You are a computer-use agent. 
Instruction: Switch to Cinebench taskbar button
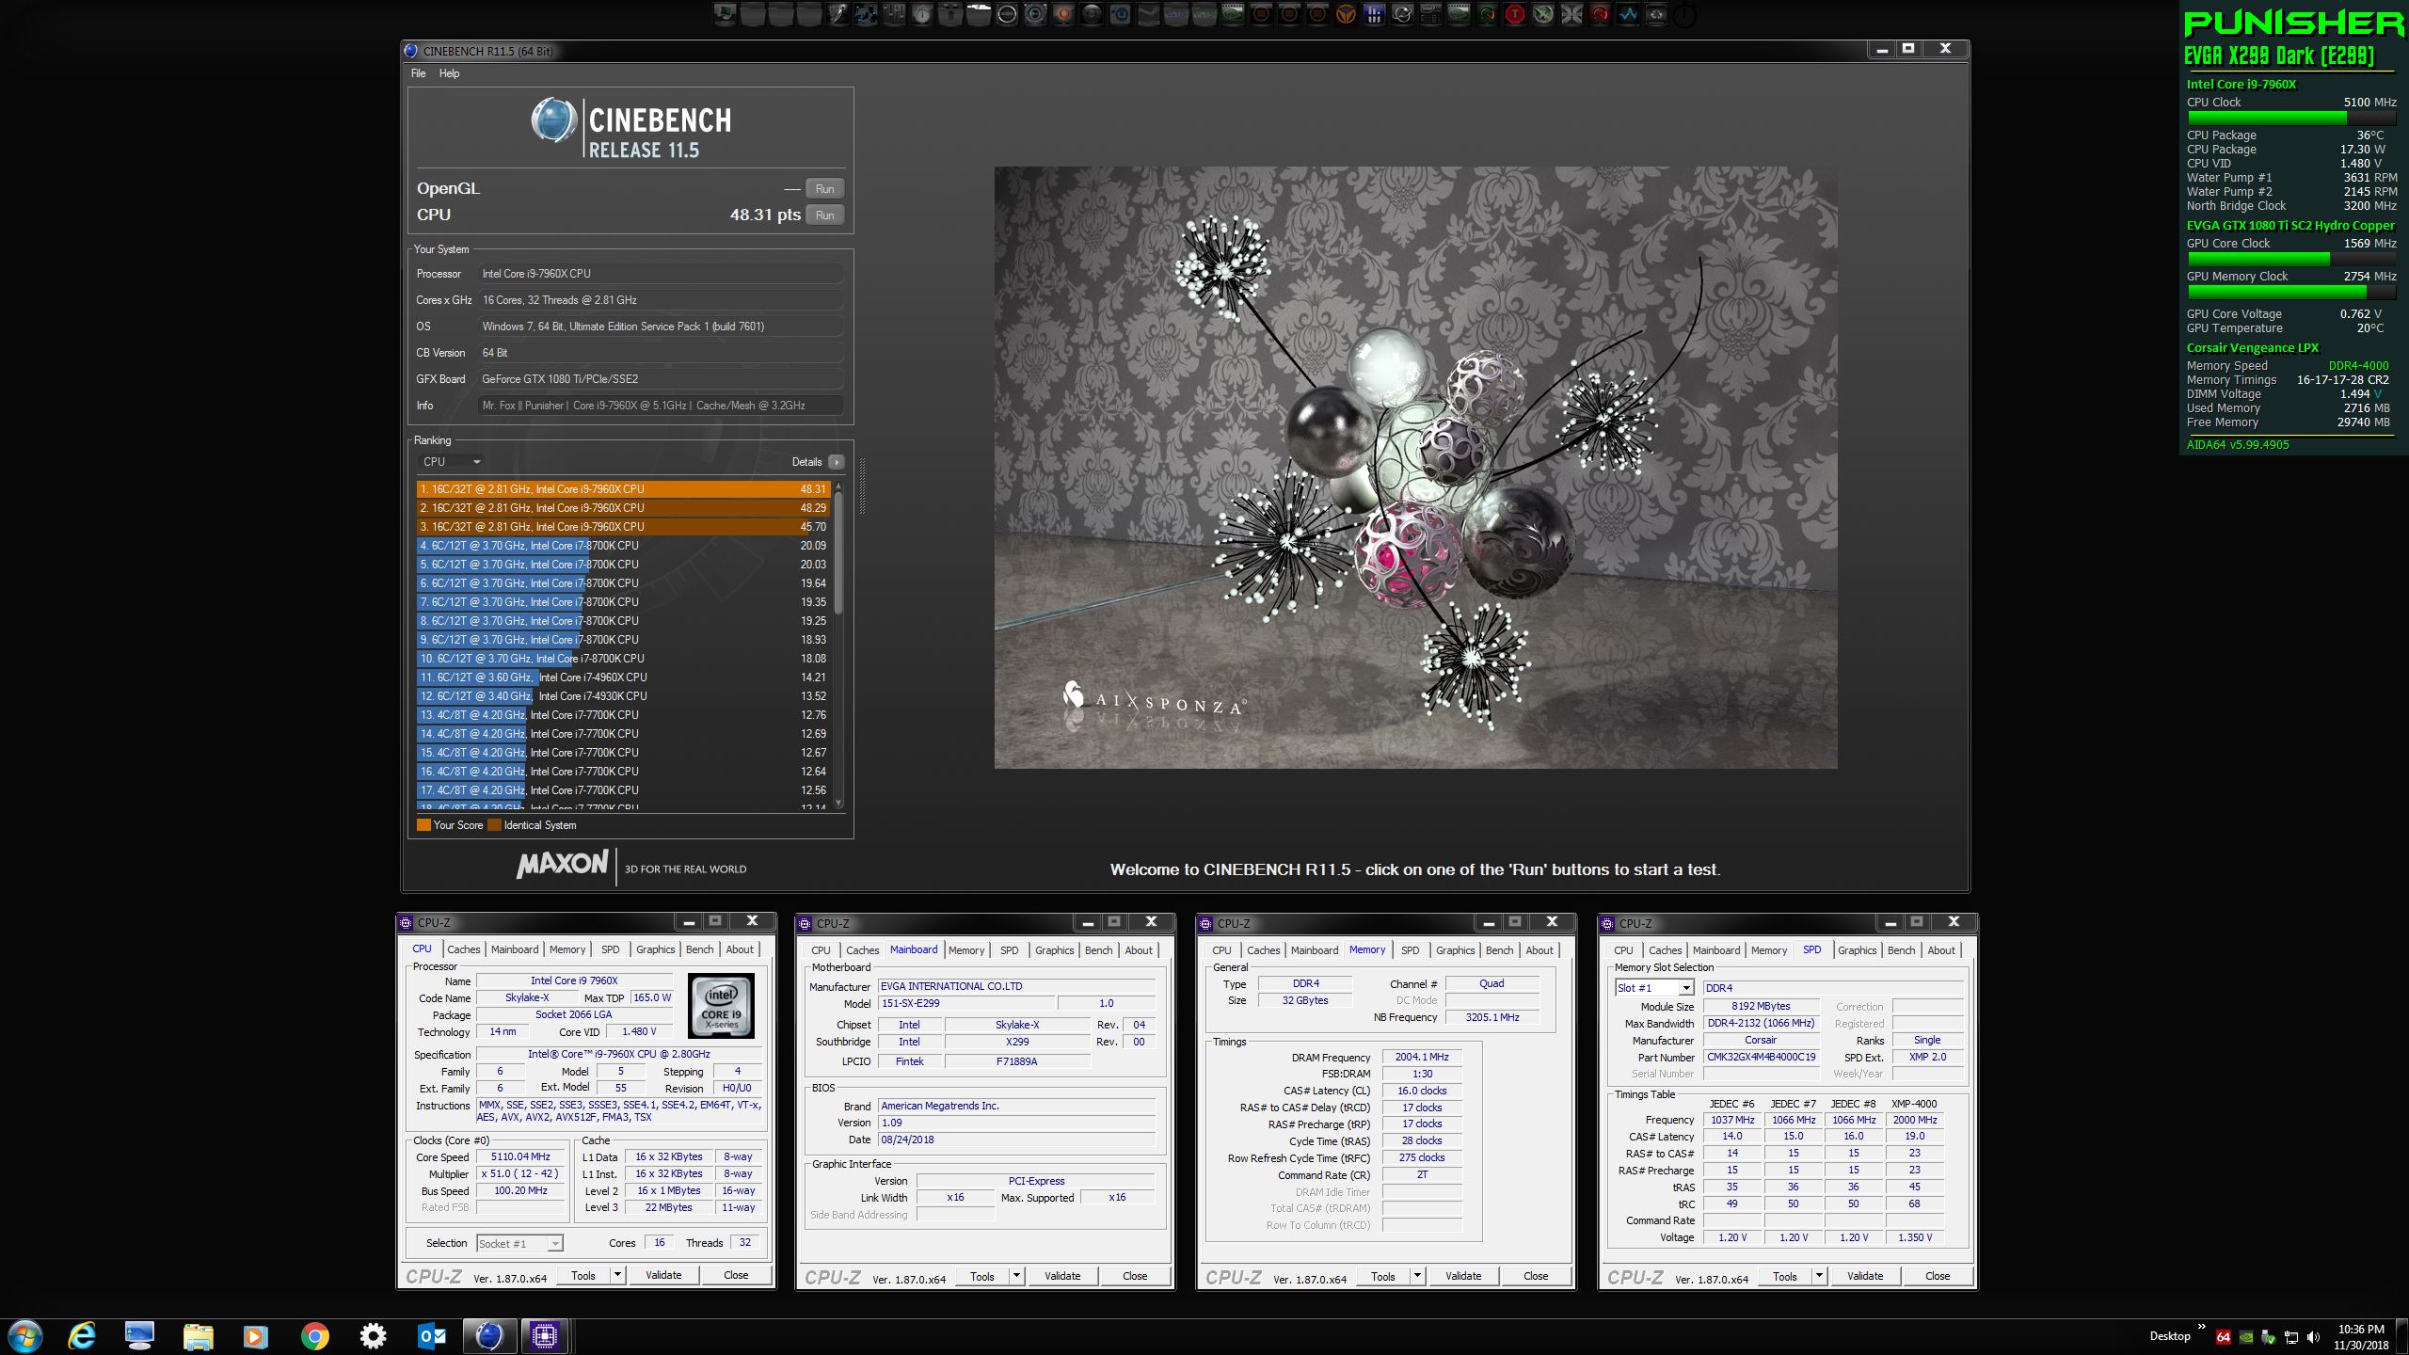(x=488, y=1336)
